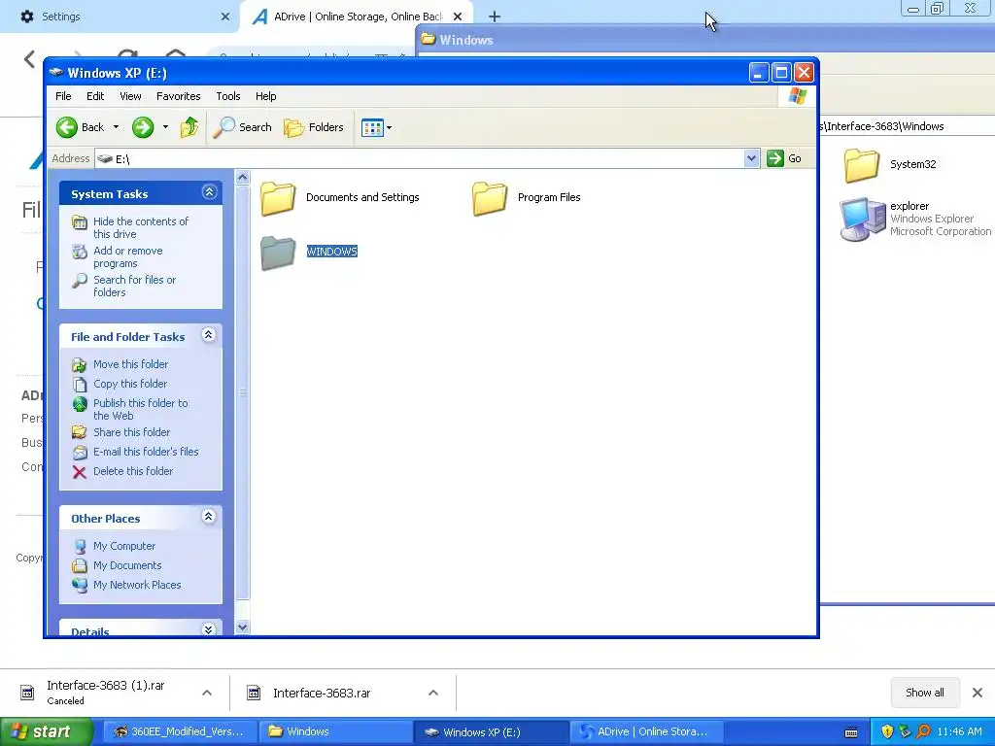Viewport: 995px width, 746px height.
Task: Select the Program Files folder icon
Action: [x=490, y=198]
